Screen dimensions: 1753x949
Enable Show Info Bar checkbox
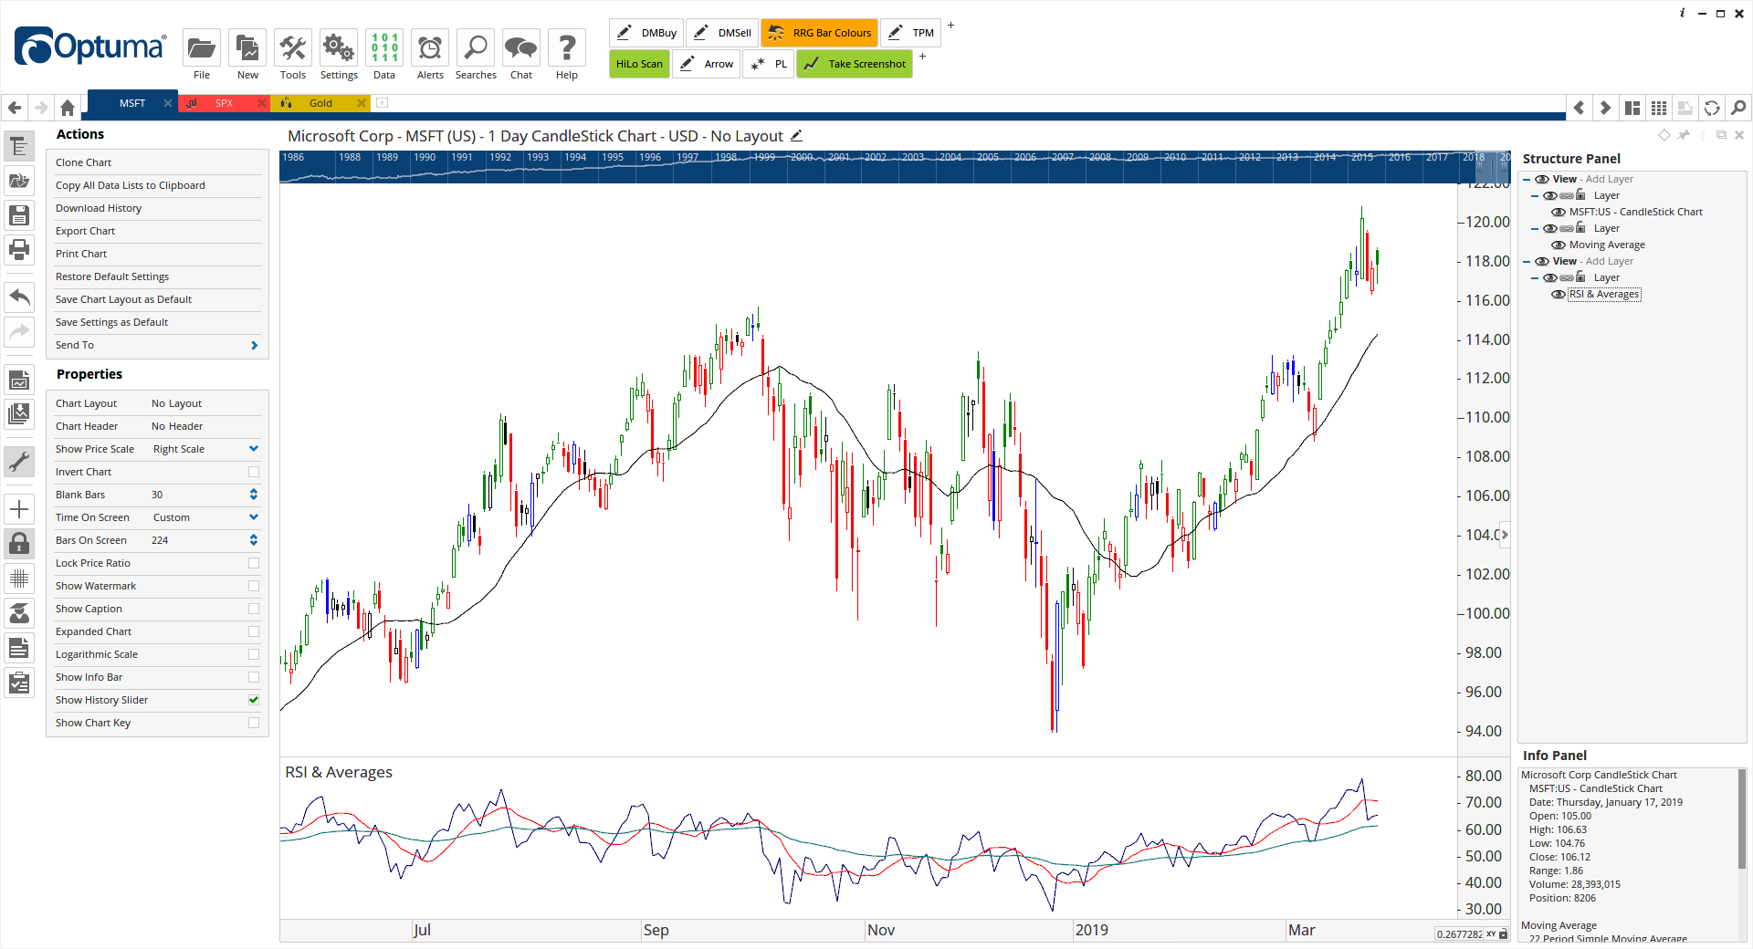point(254,677)
